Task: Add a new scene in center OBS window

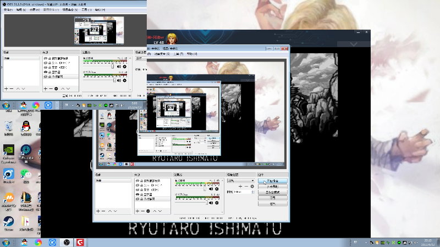Action: pos(98,211)
